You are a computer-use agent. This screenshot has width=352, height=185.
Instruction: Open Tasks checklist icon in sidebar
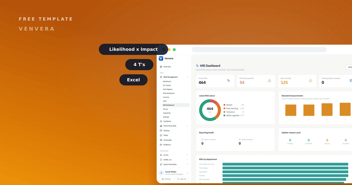(161, 135)
